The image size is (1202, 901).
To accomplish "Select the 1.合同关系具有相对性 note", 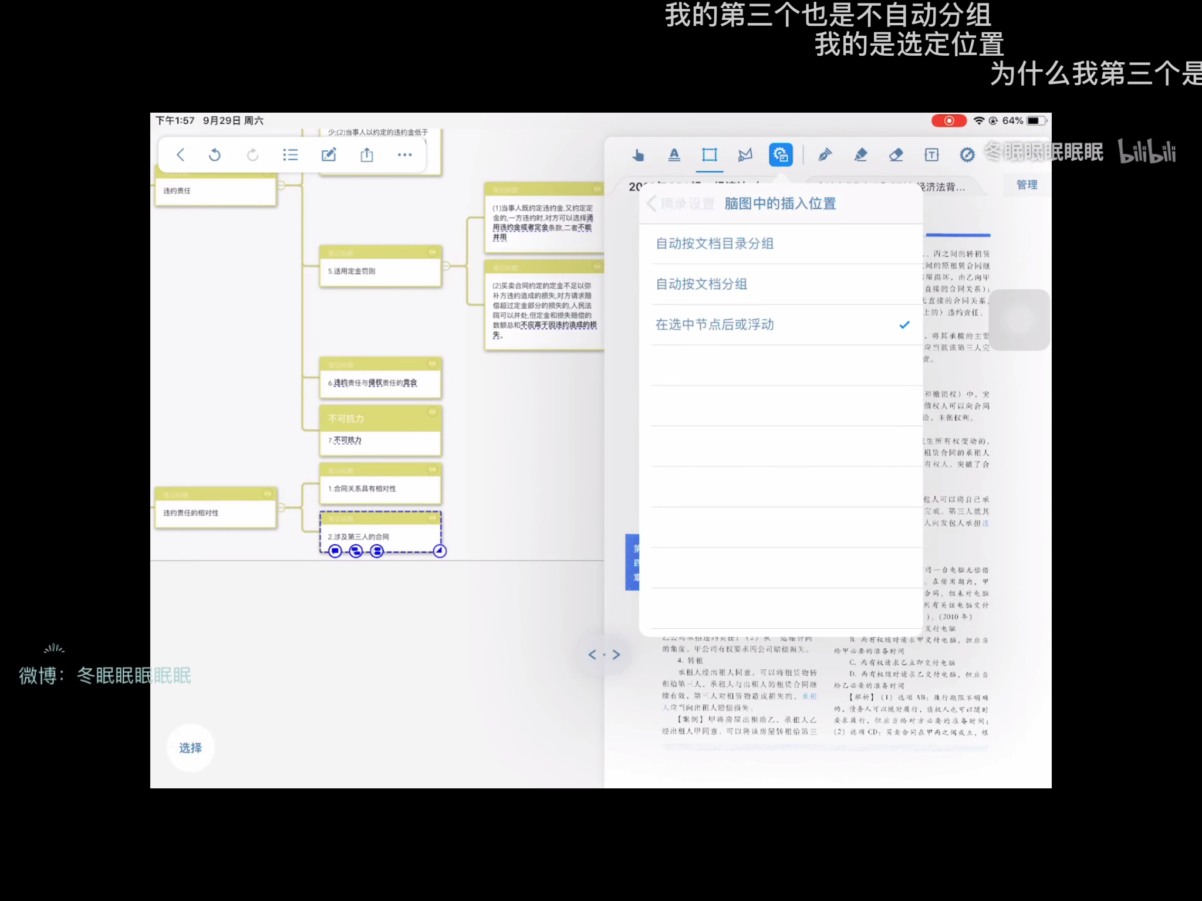I will 380,484.
